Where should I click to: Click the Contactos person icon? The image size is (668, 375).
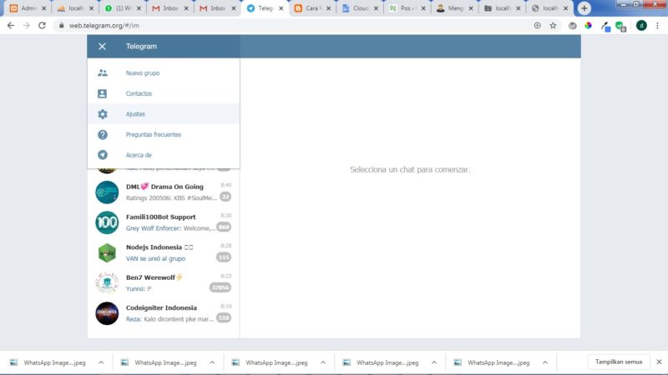pyautogui.click(x=102, y=93)
